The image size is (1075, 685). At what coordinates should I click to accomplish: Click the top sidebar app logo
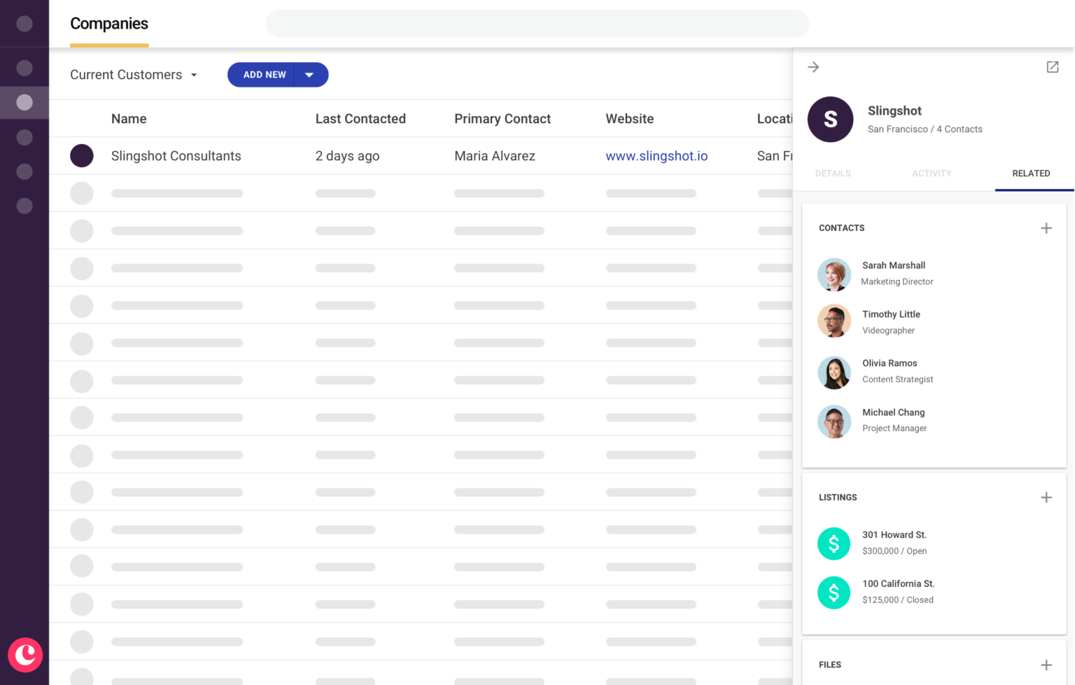point(24,23)
